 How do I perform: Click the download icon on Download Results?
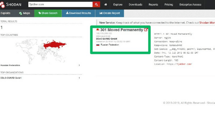[67, 13]
